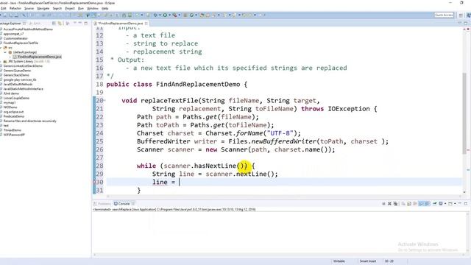471x265 pixels.
Task: Click the Debug bug icon in toolbar
Action: click(x=155, y=15)
